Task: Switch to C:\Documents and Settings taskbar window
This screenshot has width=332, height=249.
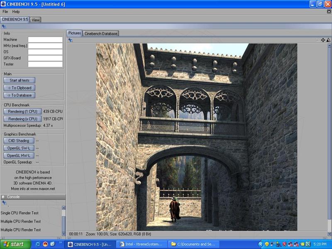Action: 193,244
